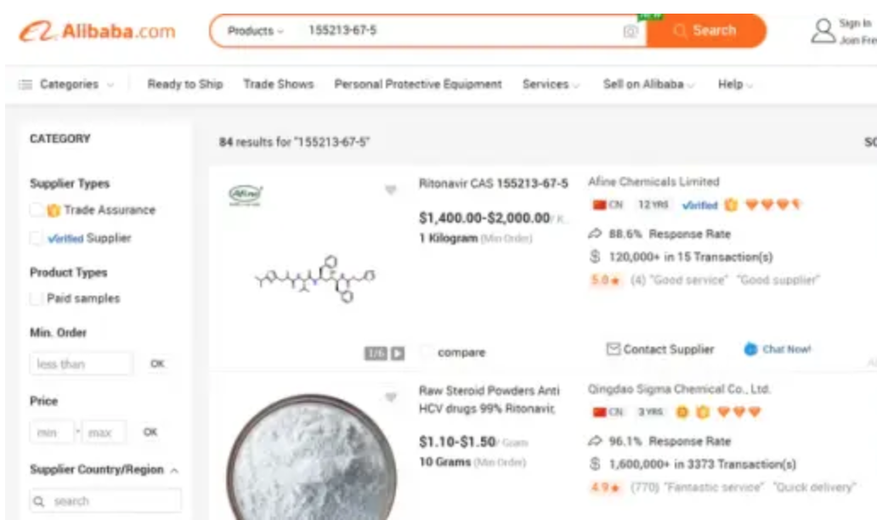Open the Afine Chemicals supplier logo
877x520 pixels.
pos(246,195)
